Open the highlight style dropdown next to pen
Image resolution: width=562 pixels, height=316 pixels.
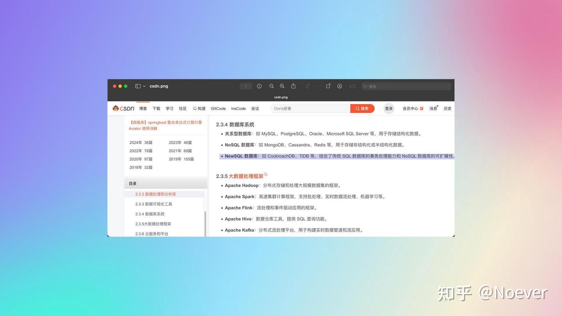point(317,86)
